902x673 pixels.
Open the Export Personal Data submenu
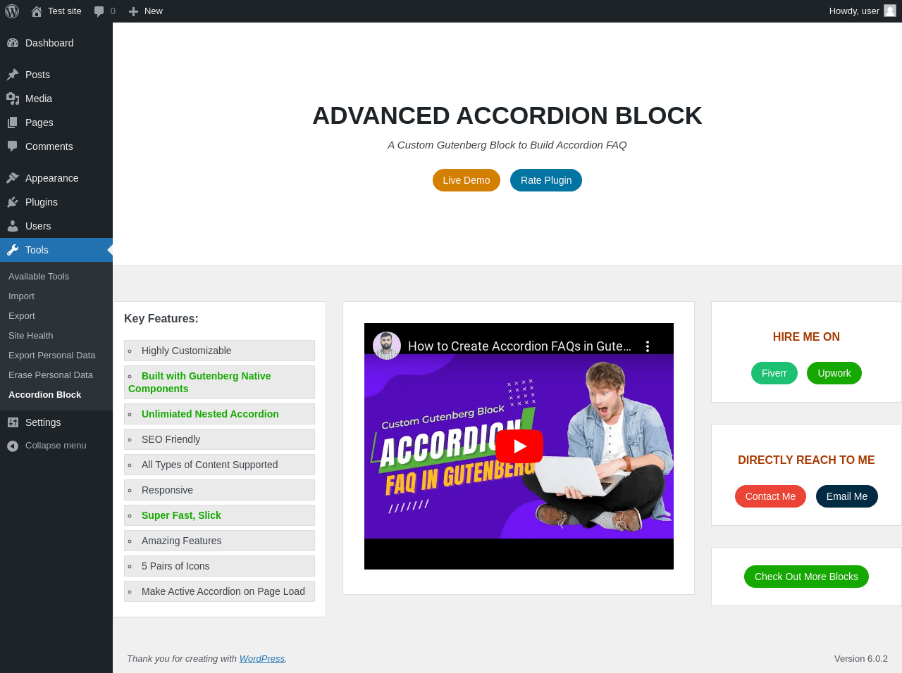(52, 356)
